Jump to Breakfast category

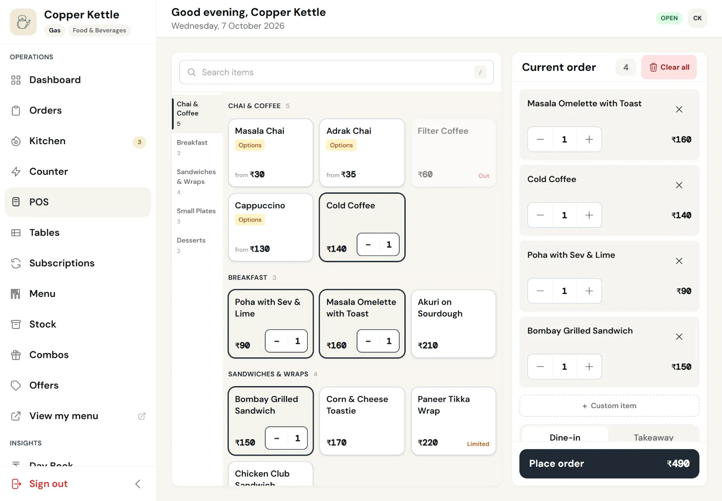197,147
